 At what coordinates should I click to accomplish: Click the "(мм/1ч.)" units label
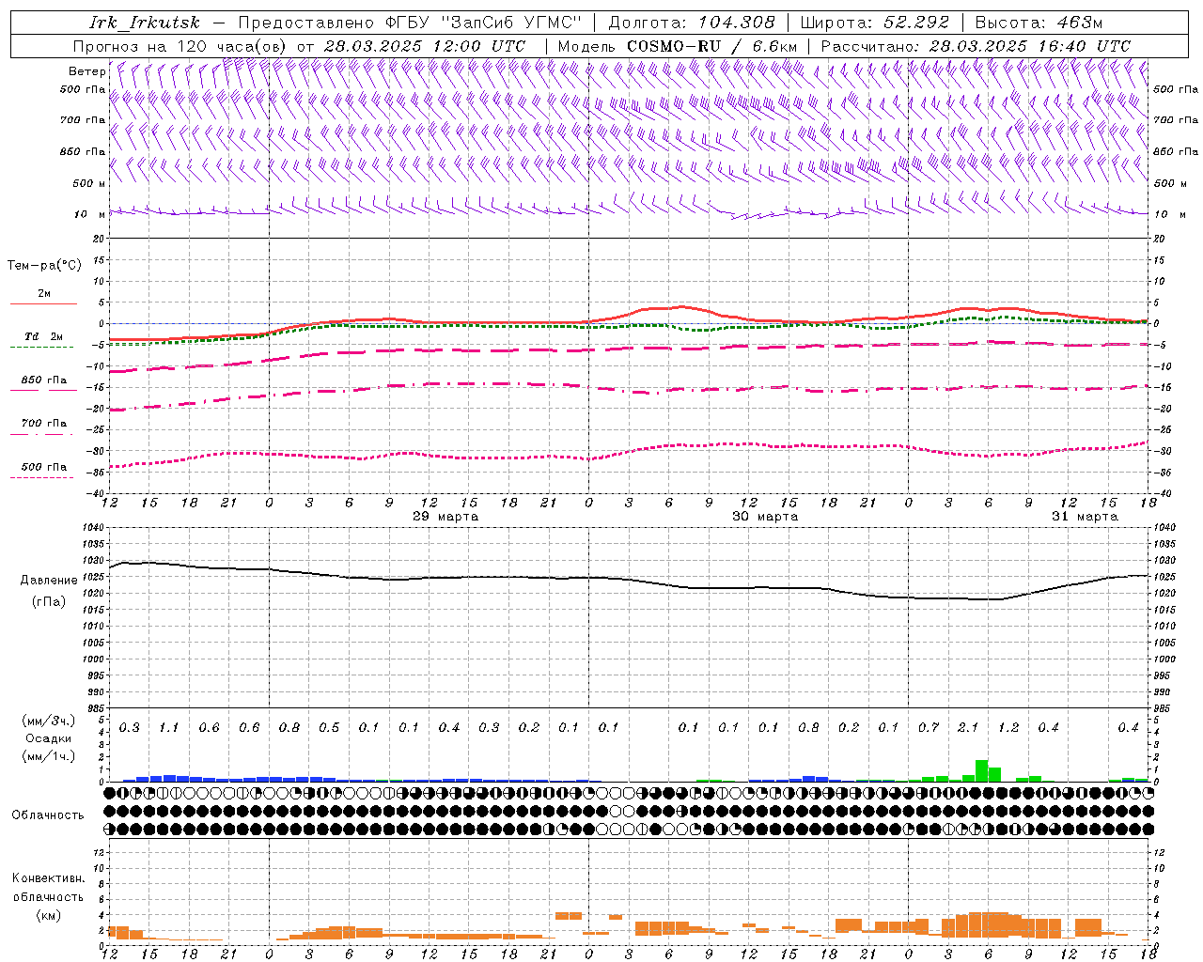tap(48, 756)
